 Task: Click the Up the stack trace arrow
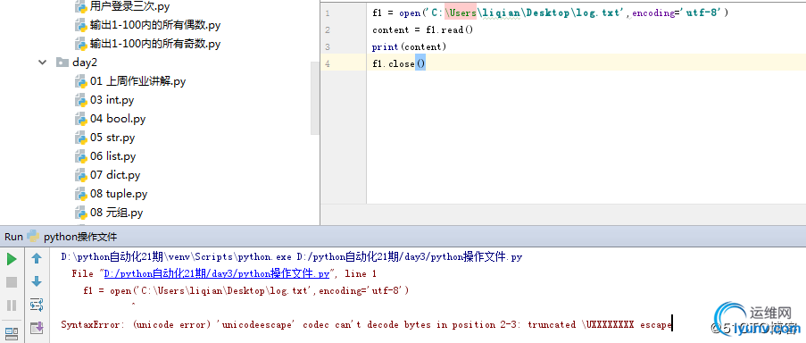click(x=37, y=259)
